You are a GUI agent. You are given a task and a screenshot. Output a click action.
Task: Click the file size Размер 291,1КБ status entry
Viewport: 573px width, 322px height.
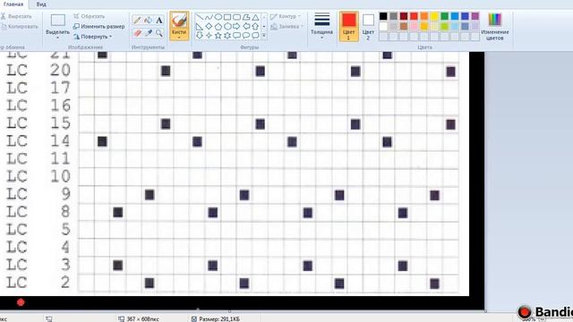click(216, 319)
